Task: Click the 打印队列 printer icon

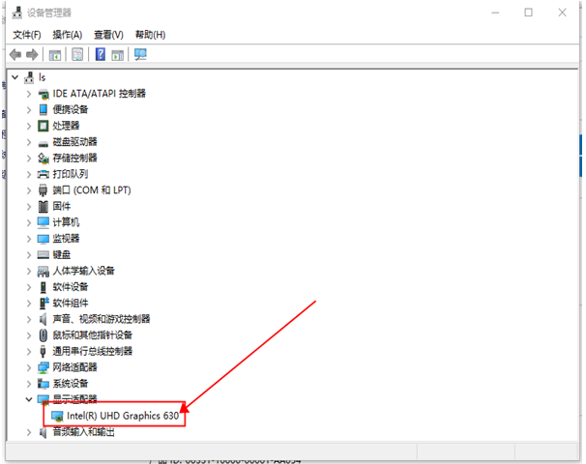Action: pos(44,174)
